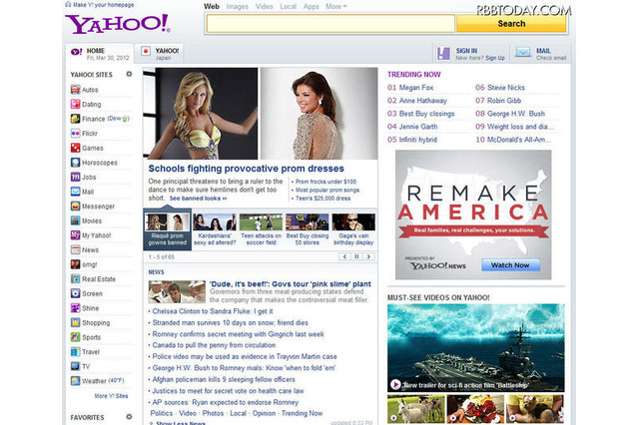The image size is (639, 425).
Task: Pause the featured stories carousel
Action: pyautogui.click(x=354, y=256)
